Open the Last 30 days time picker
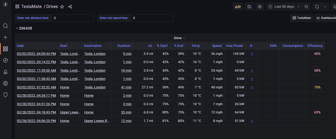 point(284,7)
